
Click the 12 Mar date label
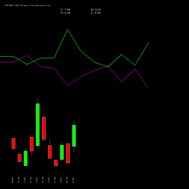tap(31, 180)
